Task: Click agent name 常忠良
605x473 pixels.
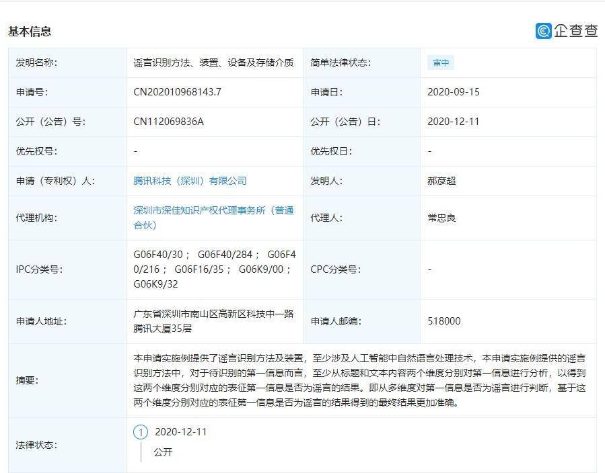Action: coord(441,218)
